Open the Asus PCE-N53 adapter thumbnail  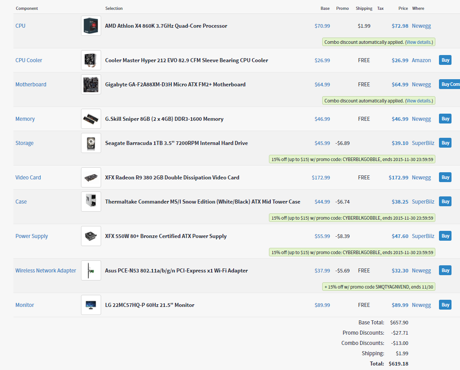coord(91,271)
